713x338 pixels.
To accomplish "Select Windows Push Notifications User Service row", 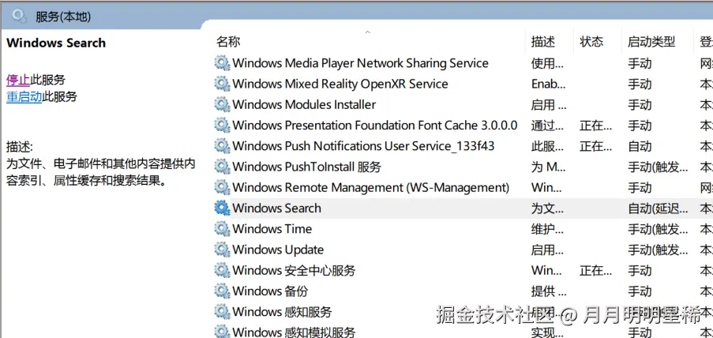I will coord(363,146).
